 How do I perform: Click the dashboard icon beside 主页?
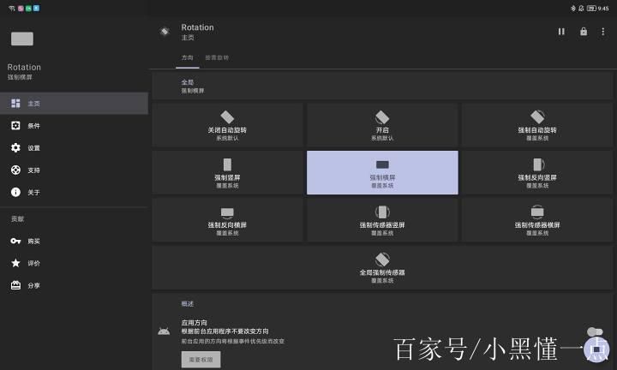[x=15, y=104]
